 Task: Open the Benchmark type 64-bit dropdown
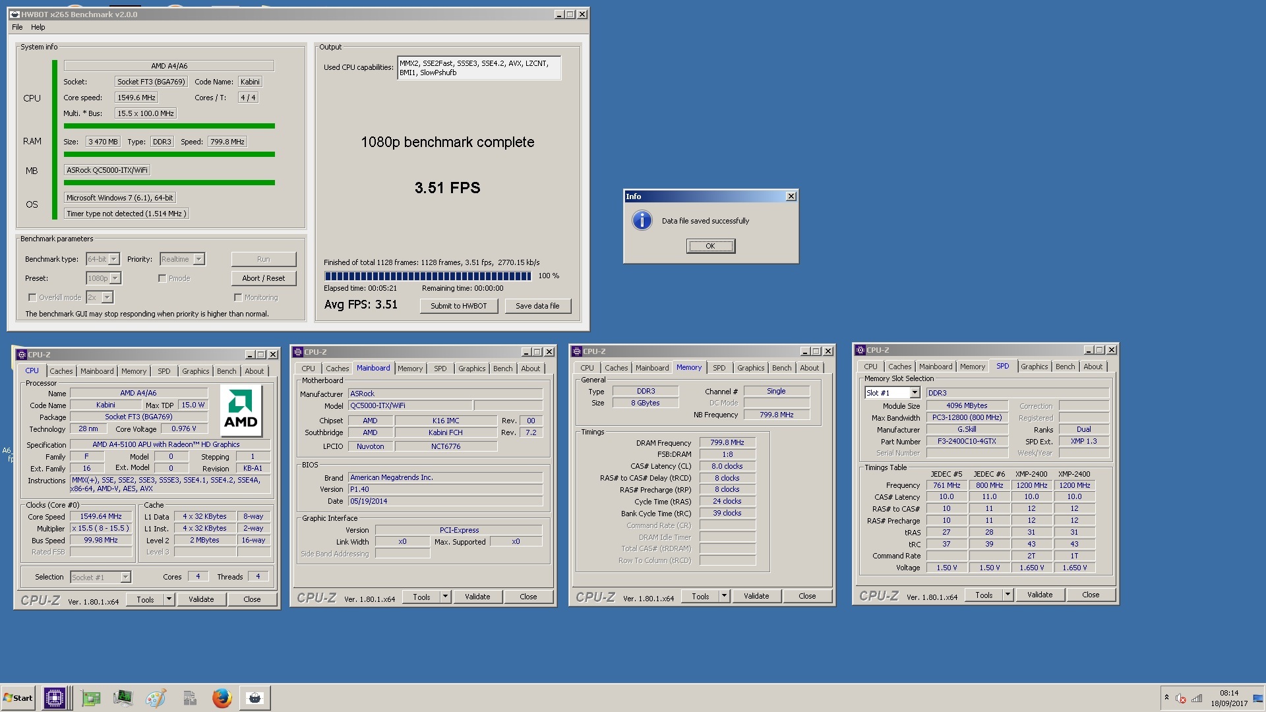114,259
